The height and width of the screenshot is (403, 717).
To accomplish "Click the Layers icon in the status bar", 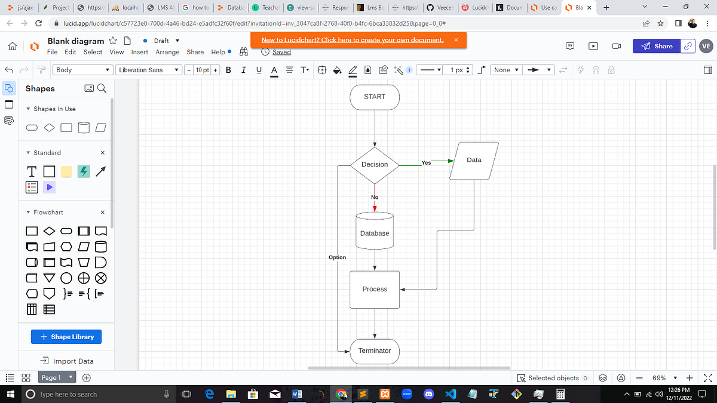I will 602,377.
